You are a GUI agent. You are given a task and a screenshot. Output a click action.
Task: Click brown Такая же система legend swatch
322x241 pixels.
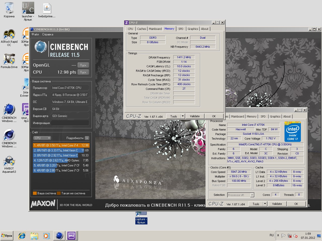click(x=59, y=193)
